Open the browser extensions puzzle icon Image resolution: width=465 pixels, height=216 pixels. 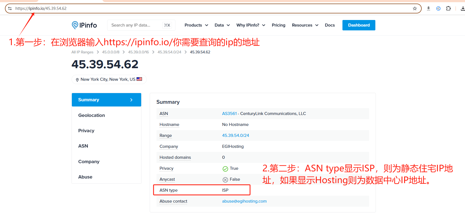pyautogui.click(x=448, y=8)
